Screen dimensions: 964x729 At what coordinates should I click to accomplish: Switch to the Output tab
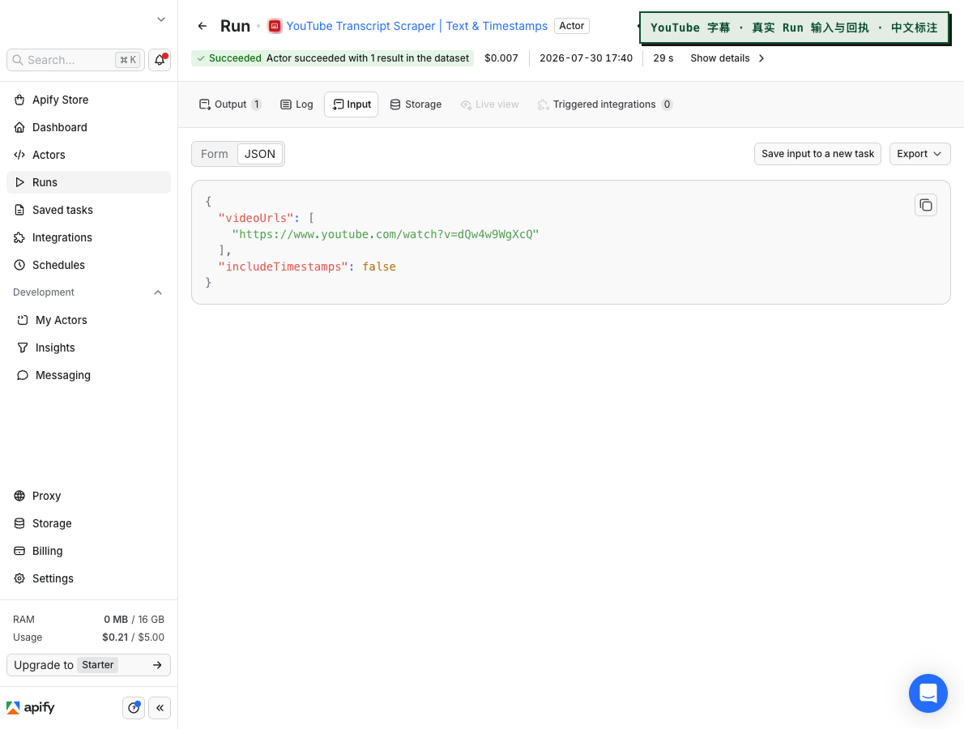230,104
